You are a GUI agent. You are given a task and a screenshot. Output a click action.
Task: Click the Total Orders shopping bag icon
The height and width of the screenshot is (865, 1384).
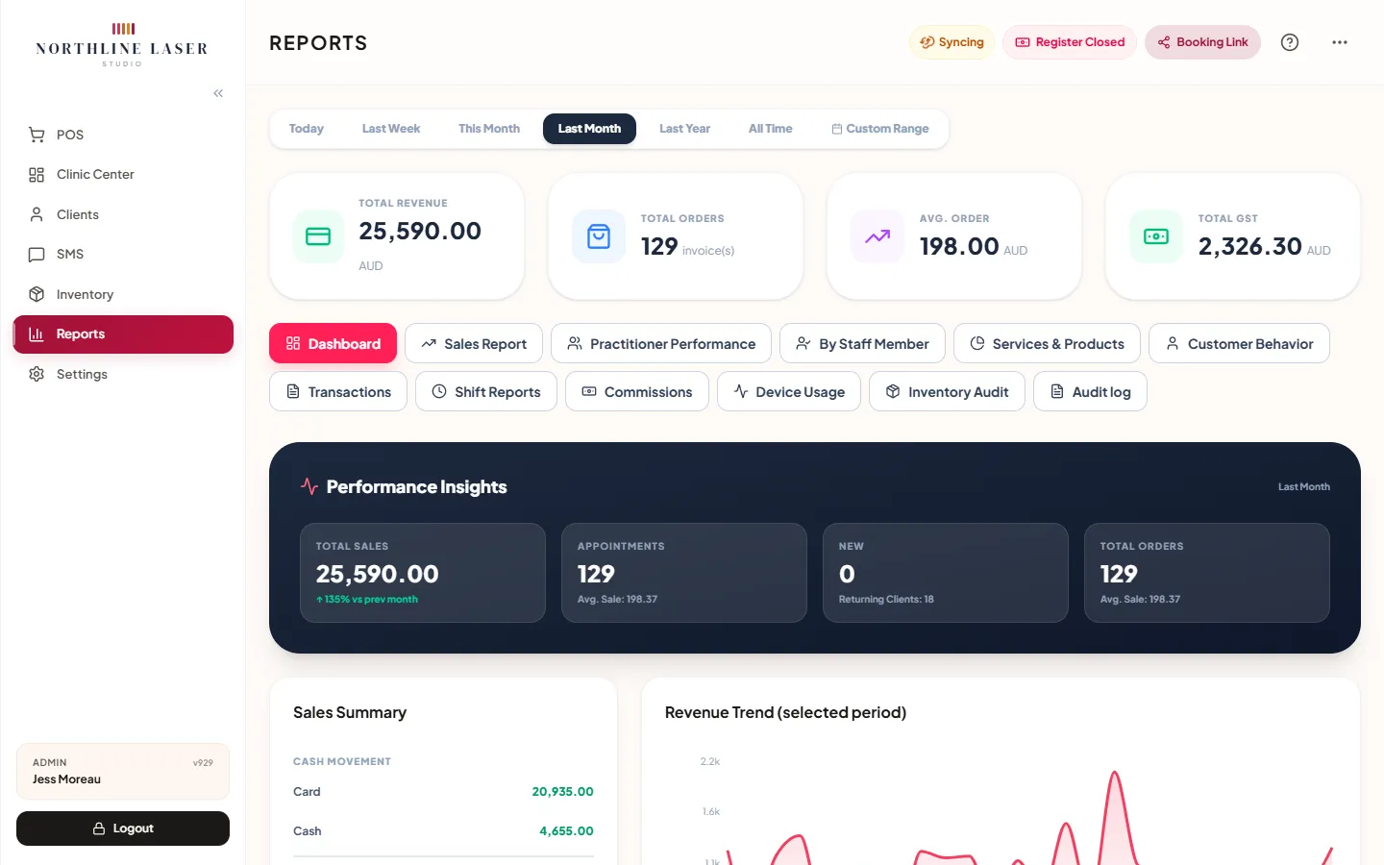coord(599,236)
